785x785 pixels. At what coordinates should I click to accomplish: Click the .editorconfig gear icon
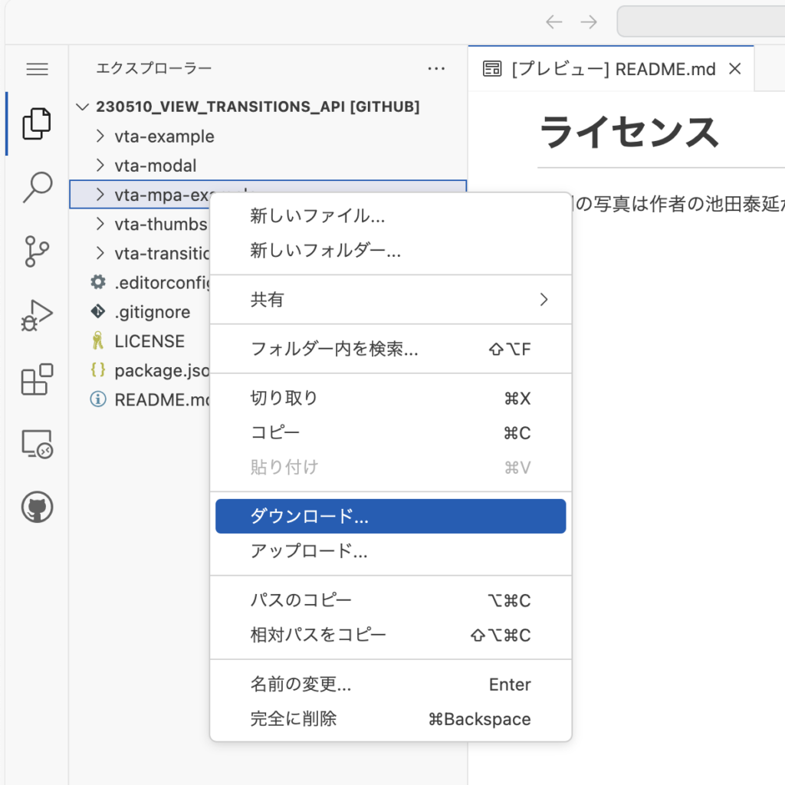coord(98,282)
